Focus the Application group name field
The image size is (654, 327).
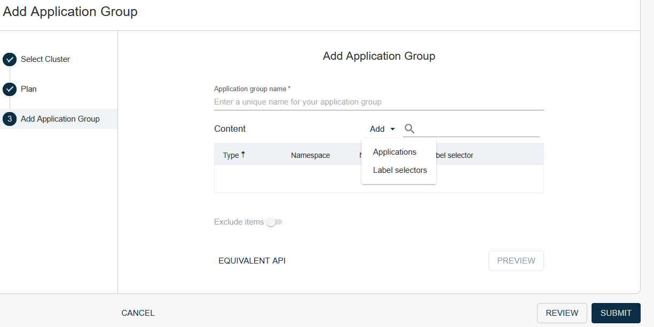coord(379,102)
